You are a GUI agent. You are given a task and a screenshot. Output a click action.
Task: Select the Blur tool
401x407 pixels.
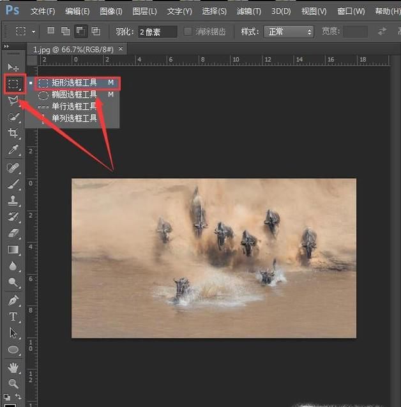click(13, 266)
